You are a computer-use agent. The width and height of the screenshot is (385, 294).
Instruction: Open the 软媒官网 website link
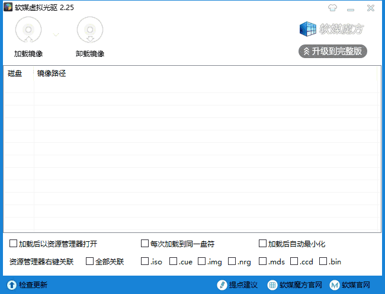click(x=356, y=285)
